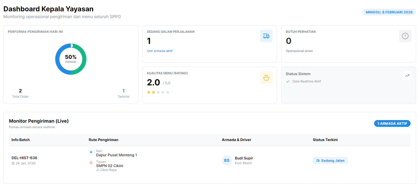Click the Dashboard Kepala Yayasan title
This screenshot has height=187, width=420.
tap(49, 9)
